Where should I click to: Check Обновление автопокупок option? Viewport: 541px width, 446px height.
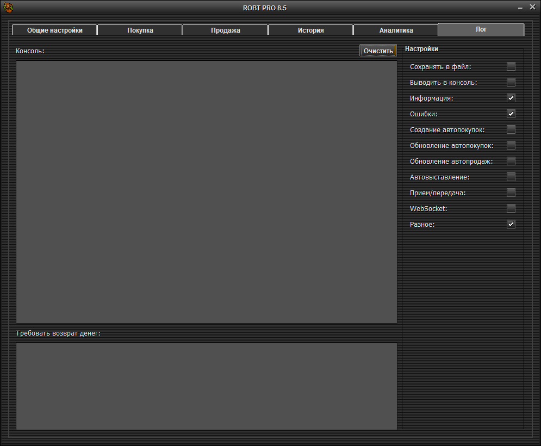click(511, 146)
